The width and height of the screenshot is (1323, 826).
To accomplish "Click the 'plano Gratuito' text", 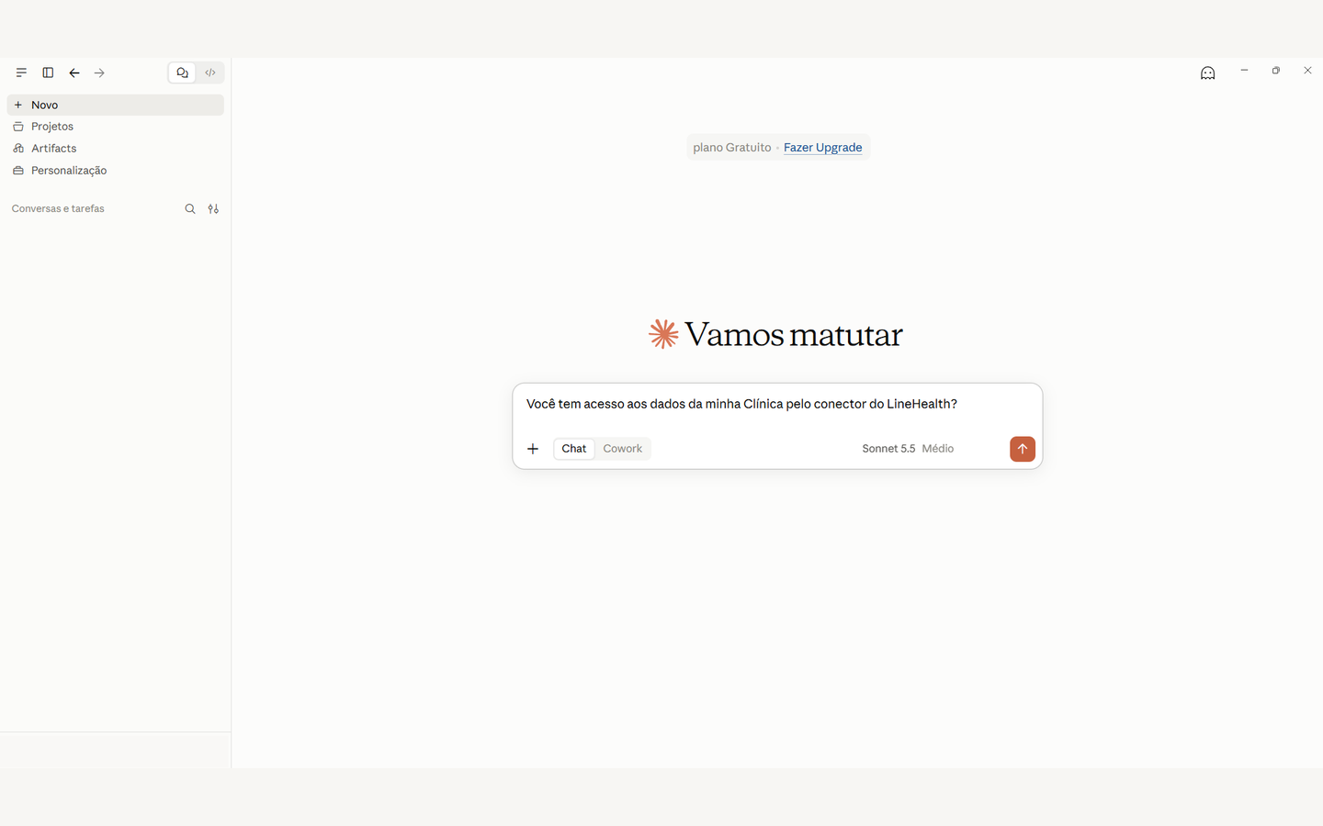I will point(732,148).
